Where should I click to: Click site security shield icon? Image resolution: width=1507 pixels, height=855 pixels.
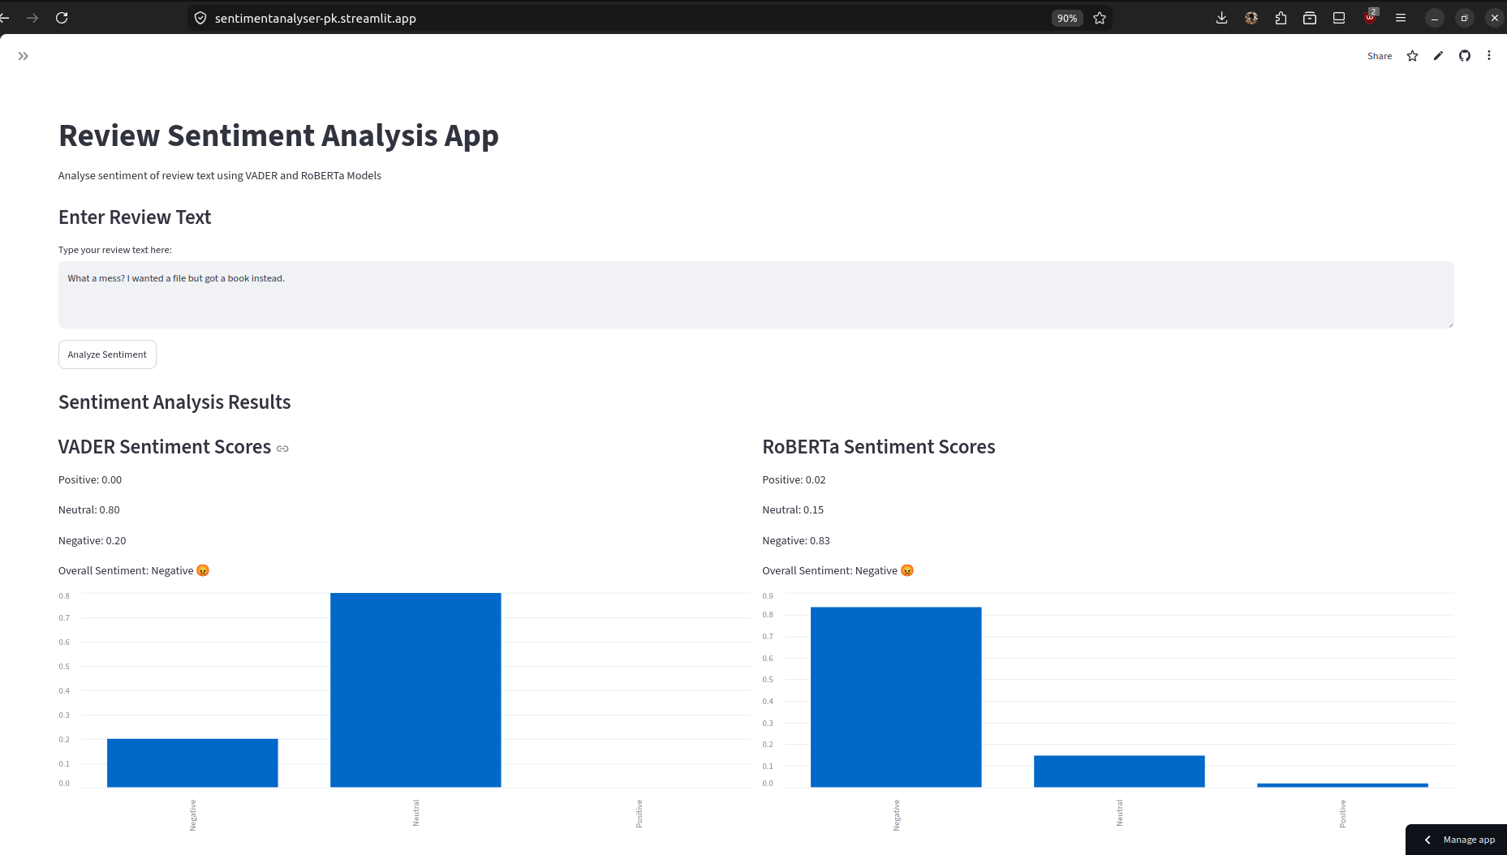coord(200,18)
